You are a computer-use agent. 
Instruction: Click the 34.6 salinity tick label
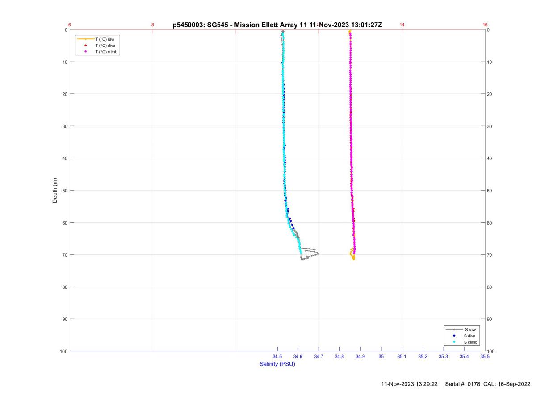298,356
